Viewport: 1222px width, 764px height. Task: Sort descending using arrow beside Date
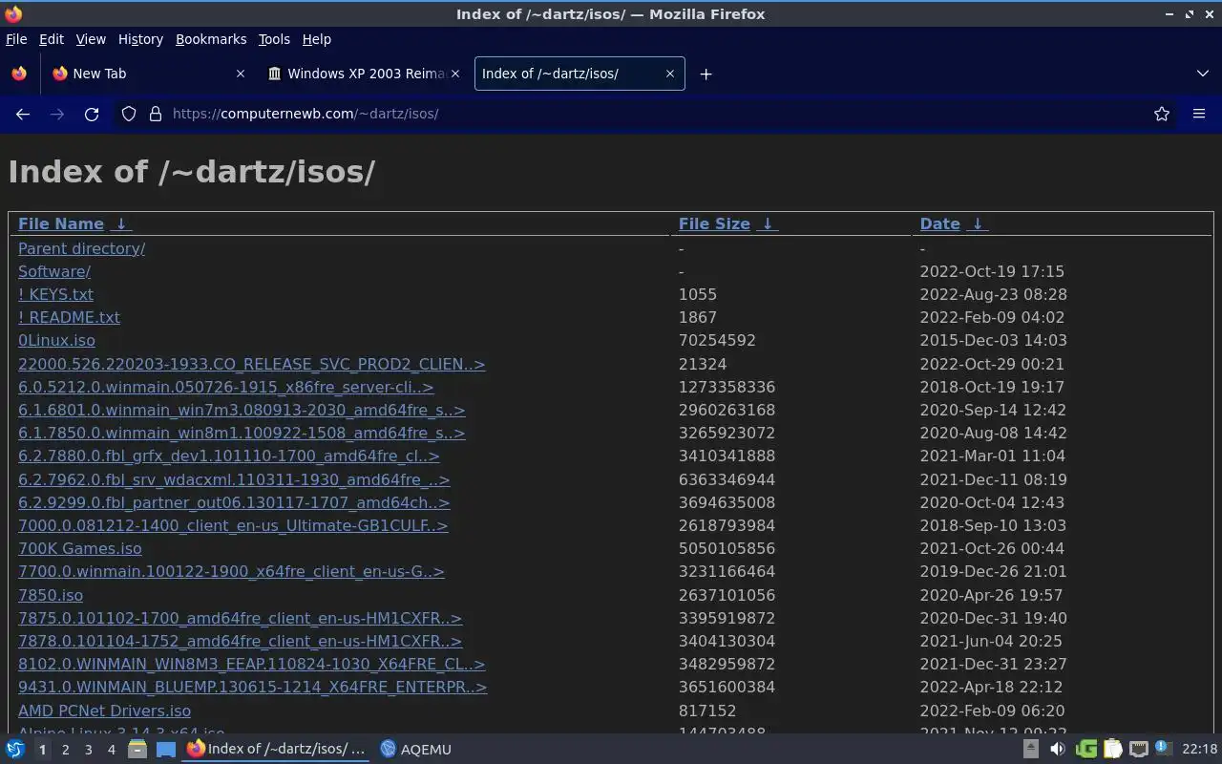coord(977,223)
